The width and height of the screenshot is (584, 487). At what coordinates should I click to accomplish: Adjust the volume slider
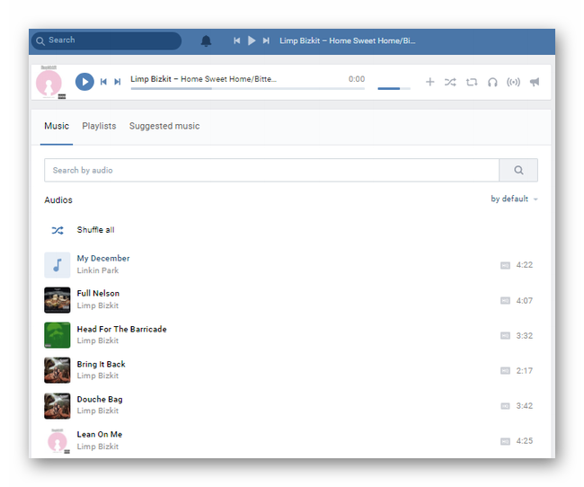point(394,89)
